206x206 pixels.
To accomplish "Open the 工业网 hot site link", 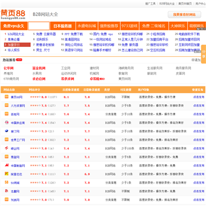I will (66, 68).
